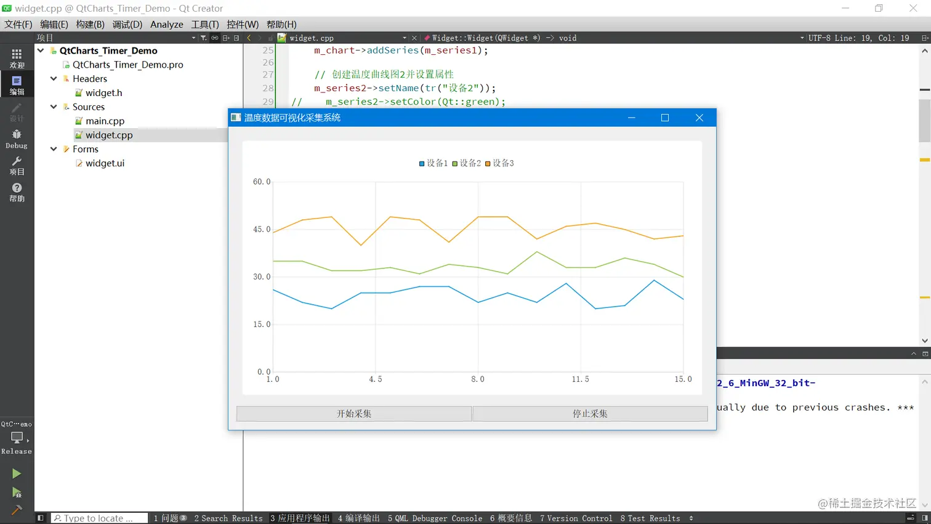
Task: Click the 开始采集 button
Action: [354, 414]
